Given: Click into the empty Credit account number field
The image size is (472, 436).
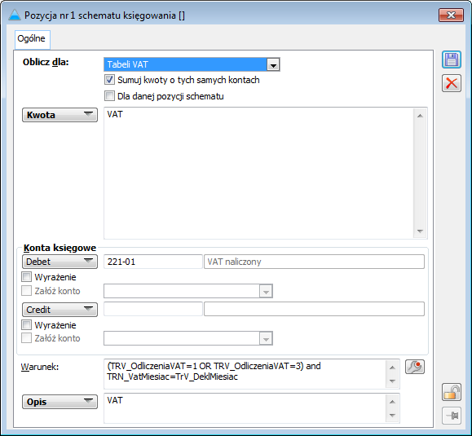Looking at the screenshot, I should coord(153,309).
